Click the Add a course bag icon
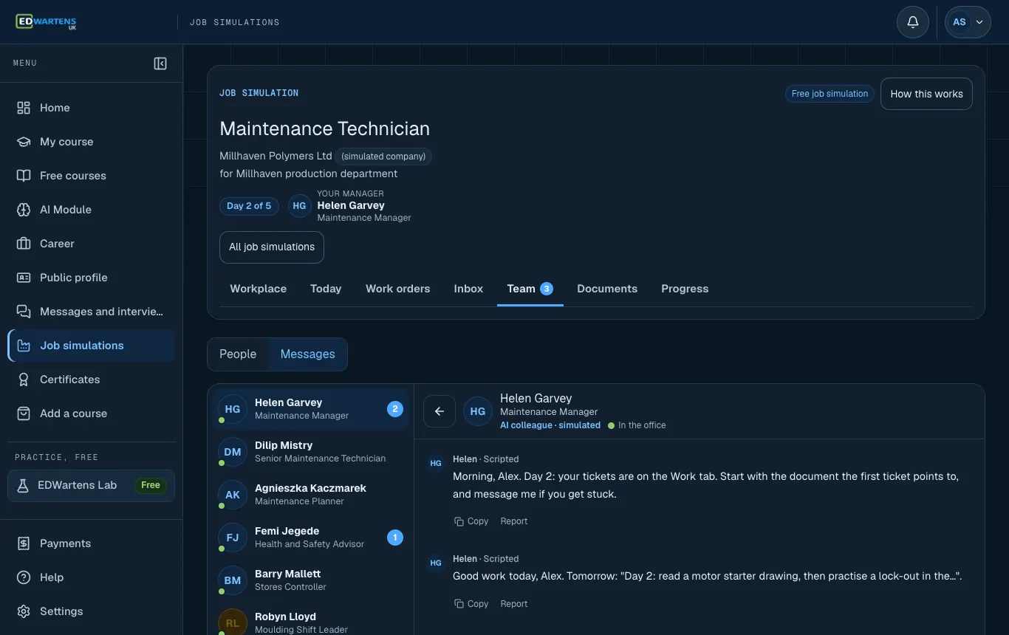The image size is (1009, 635). (24, 413)
